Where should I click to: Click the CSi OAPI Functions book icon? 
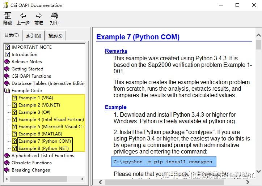click(7, 76)
